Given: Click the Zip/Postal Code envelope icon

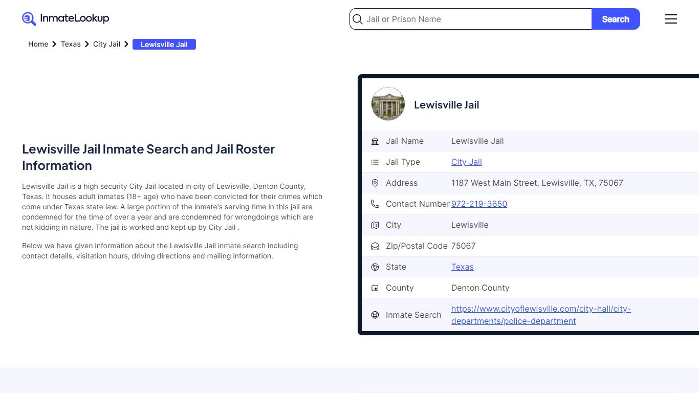Looking at the screenshot, I should [x=375, y=246].
